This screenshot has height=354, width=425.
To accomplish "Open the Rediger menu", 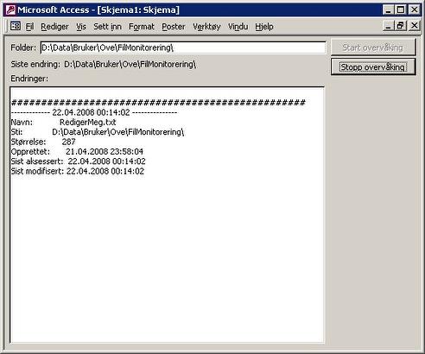I will click(x=54, y=27).
